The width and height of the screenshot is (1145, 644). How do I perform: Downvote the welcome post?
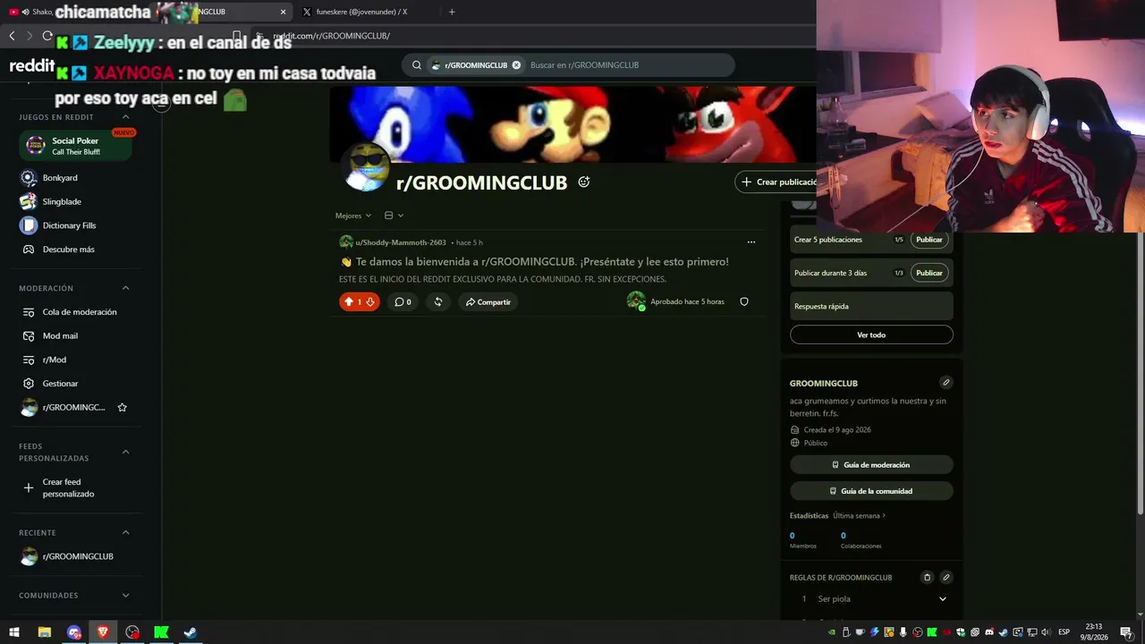[370, 302]
